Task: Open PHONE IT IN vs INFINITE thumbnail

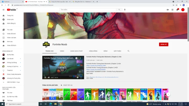Action: (x=137, y=94)
